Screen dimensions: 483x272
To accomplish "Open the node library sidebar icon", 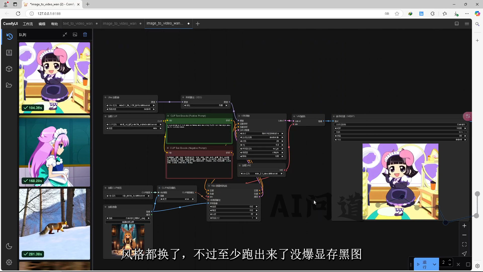I will [9, 53].
